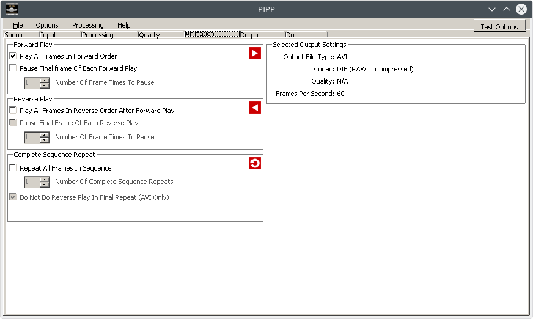
Task: Click the sequence repeats number input field
Action: tap(32, 183)
